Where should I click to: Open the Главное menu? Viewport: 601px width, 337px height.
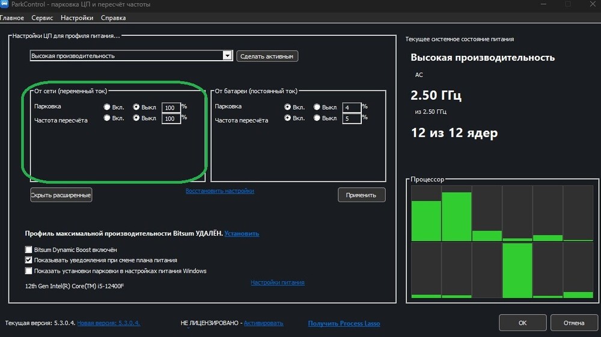12,18
